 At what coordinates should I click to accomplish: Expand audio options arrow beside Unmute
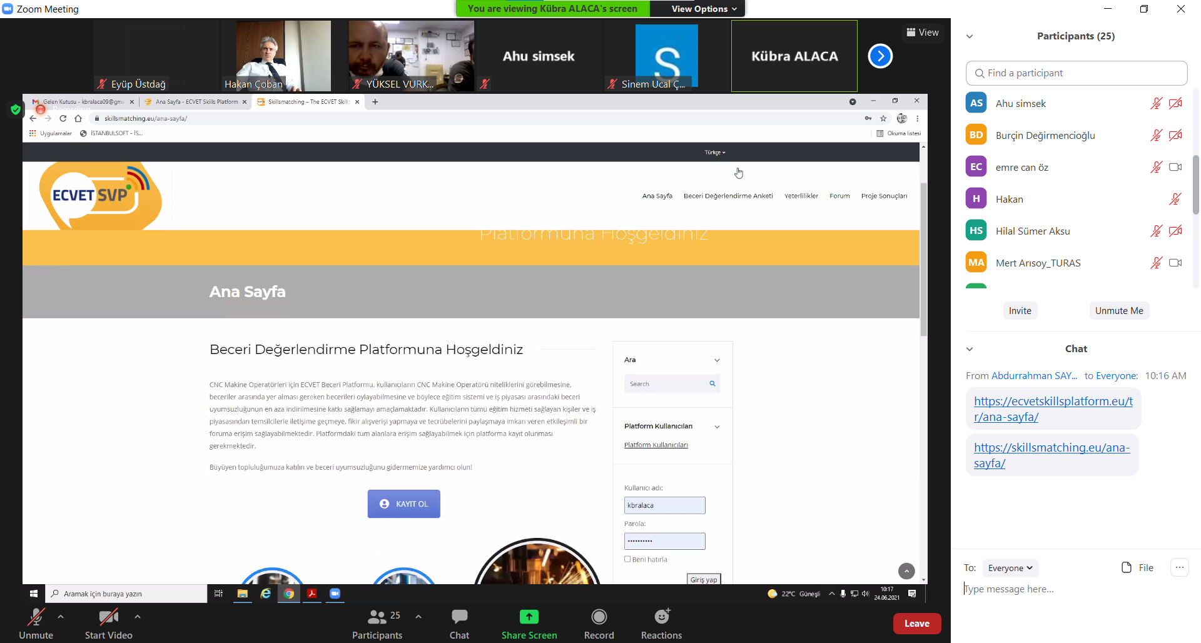[x=61, y=617]
